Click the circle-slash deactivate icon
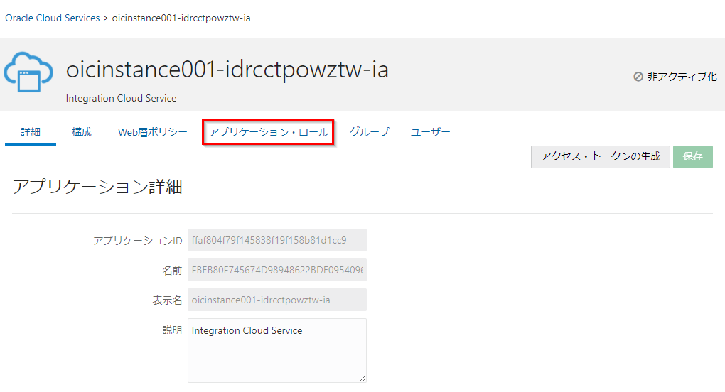 coord(638,77)
